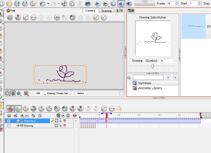
Task: Open the Undo history dropdown arrow
Action: (x=48, y=4)
